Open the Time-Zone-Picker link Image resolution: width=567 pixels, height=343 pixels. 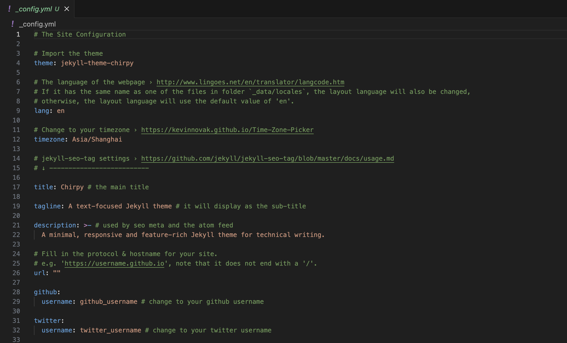227,130
